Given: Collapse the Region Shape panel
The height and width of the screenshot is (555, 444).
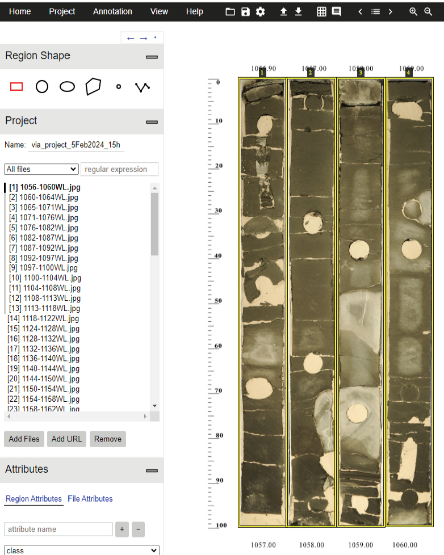Looking at the screenshot, I should (152, 56).
